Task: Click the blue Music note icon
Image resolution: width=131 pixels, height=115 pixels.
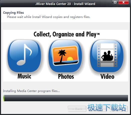Action: pyautogui.click(x=24, y=56)
